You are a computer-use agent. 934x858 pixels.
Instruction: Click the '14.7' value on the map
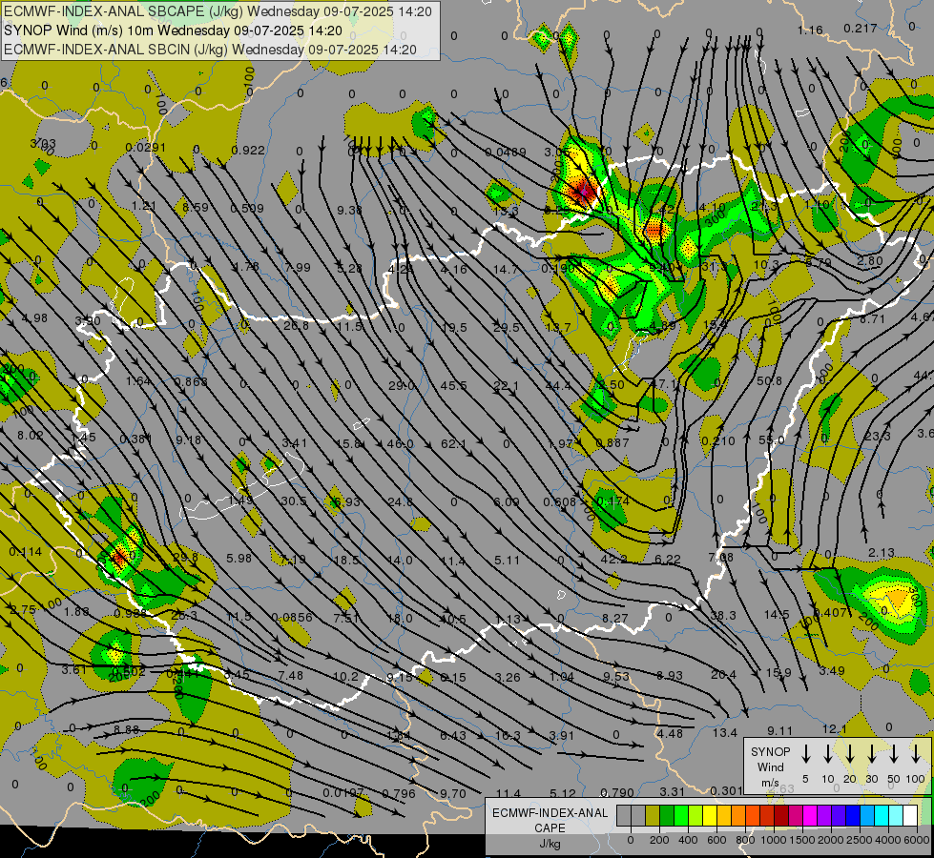tap(506, 270)
